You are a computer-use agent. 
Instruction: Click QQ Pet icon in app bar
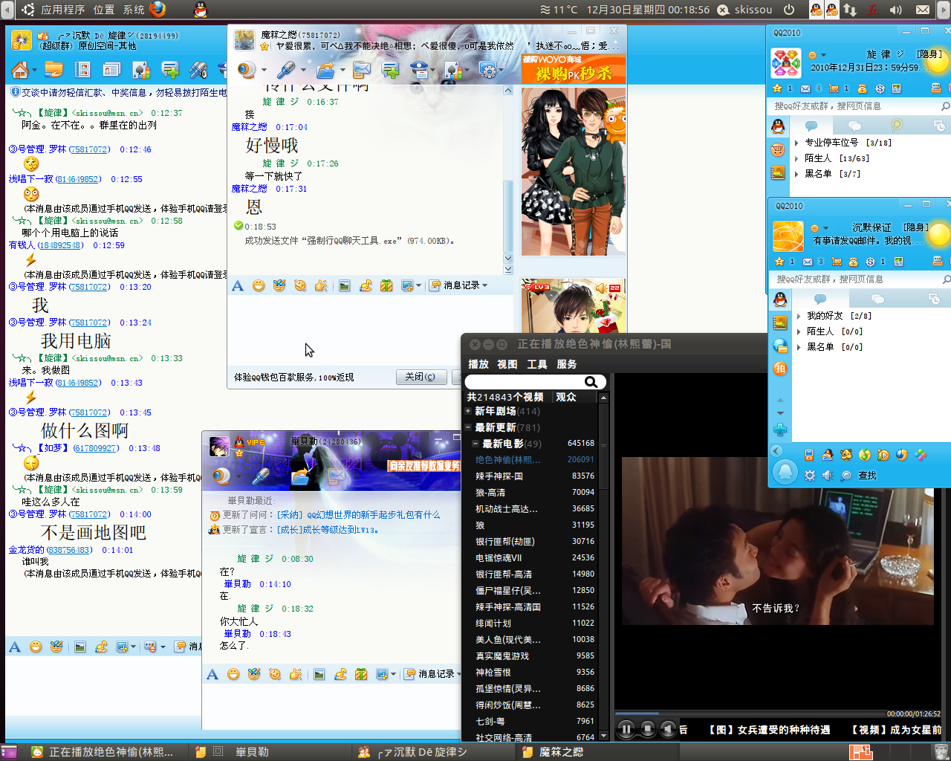point(846,455)
